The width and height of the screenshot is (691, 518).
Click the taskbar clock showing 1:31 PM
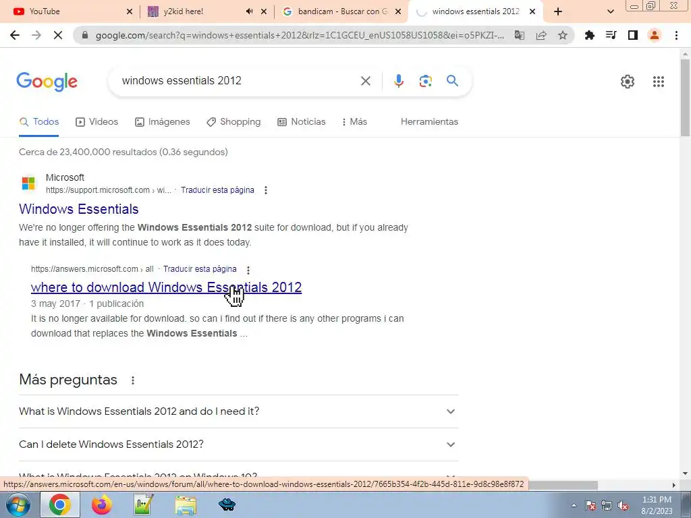[657, 505]
